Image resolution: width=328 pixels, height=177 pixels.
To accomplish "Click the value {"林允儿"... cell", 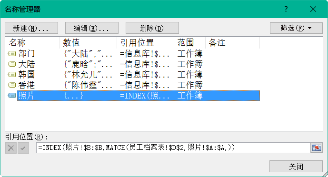I will point(88,75).
